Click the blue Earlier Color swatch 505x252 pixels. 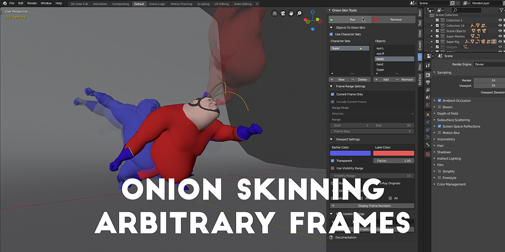pos(350,153)
